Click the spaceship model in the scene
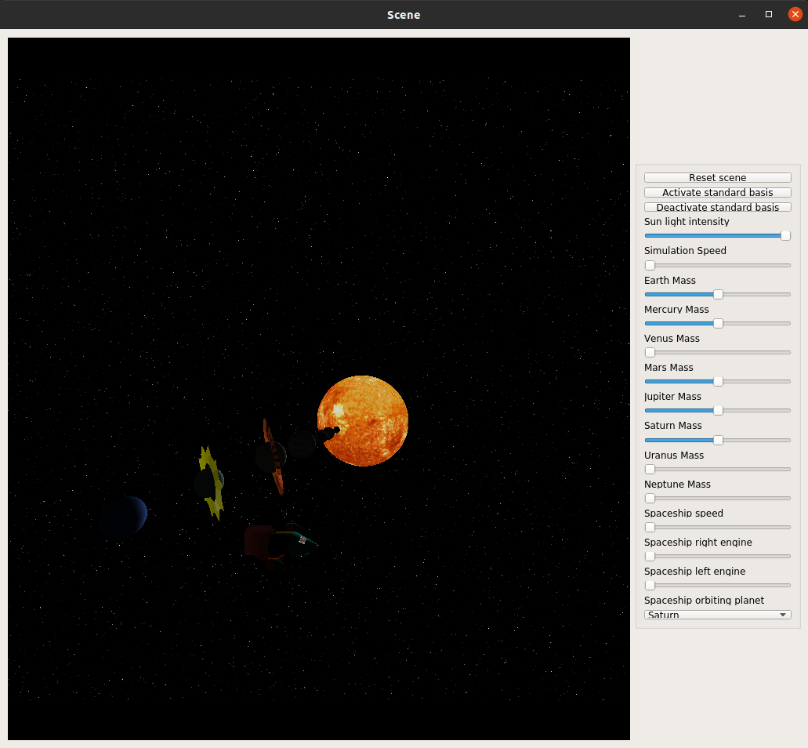 [280, 544]
